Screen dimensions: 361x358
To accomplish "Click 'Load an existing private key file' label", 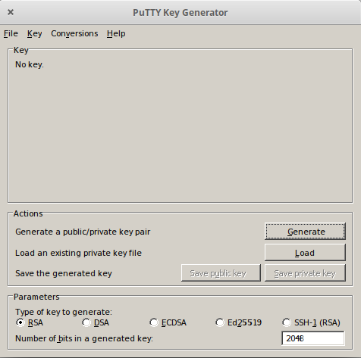I will pos(78,253).
